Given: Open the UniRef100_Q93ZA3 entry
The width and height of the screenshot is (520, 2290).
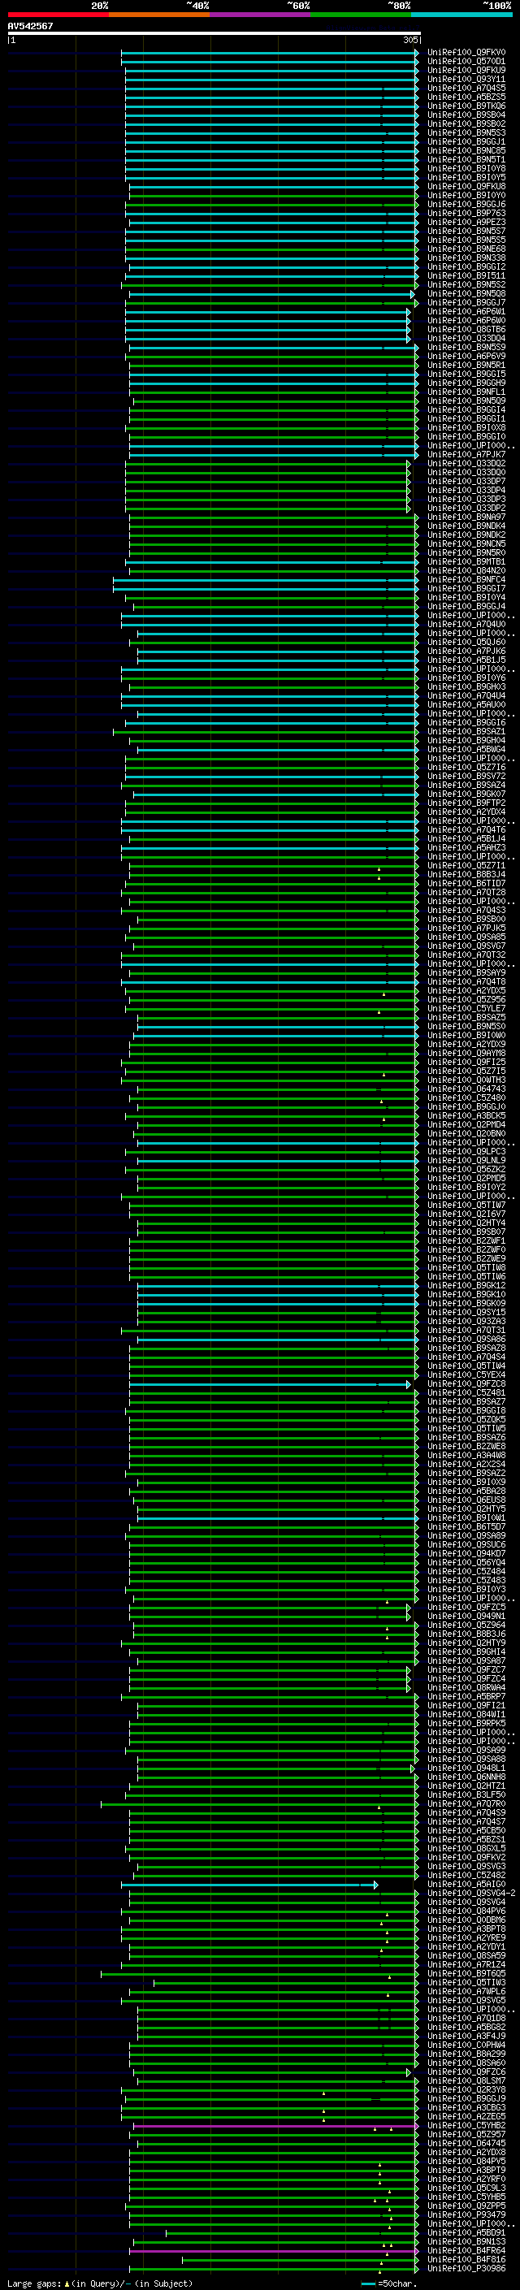Looking at the screenshot, I should [x=466, y=1322].
